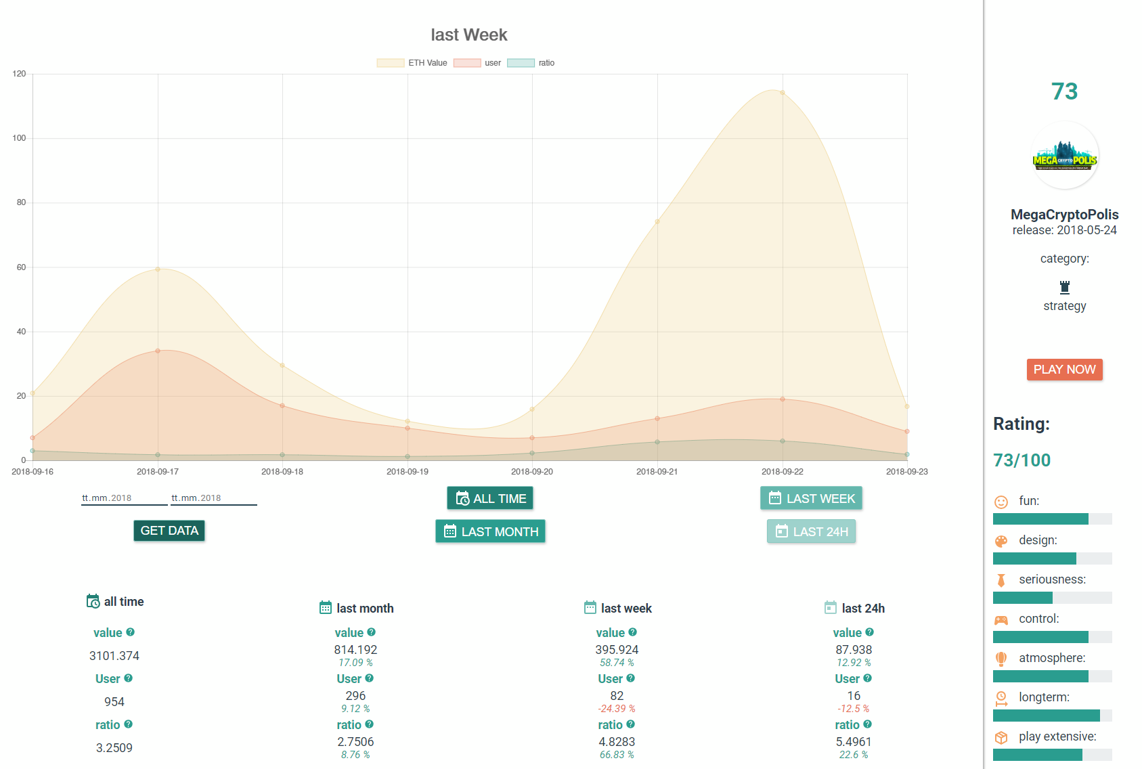Click the seriousness rating progress bar
The image size is (1142, 769).
(1052, 598)
